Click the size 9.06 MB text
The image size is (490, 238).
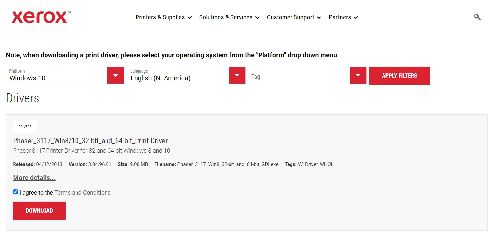click(139, 164)
